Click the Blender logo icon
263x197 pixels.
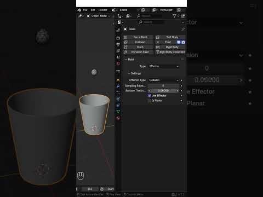tap(79, 10)
